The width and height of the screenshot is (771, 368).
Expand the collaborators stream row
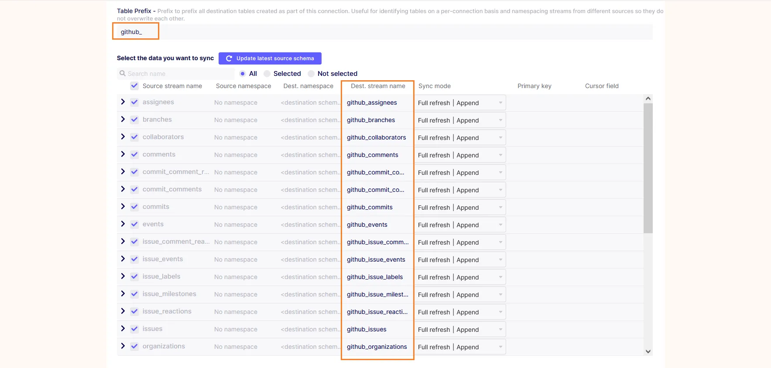(x=123, y=136)
